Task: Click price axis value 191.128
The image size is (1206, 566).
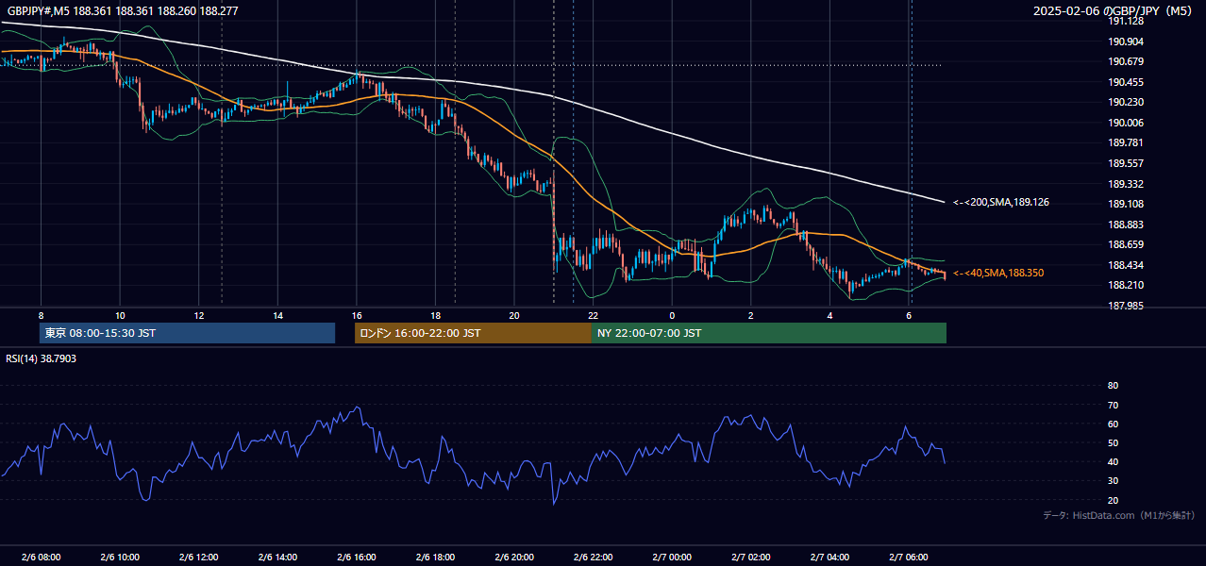Action: click(1127, 21)
